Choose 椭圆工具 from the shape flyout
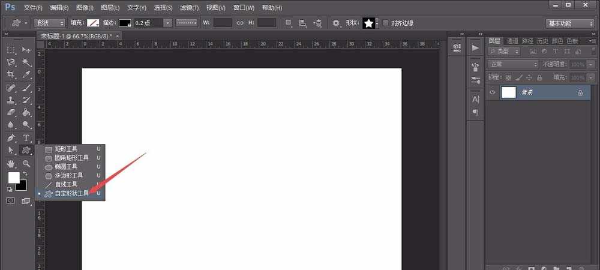 [x=66, y=166]
